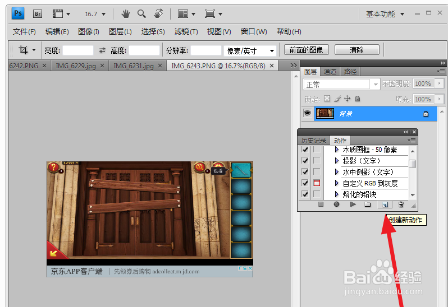Lock position move icon
This screenshot has height=307, width=448.
click(x=347, y=99)
